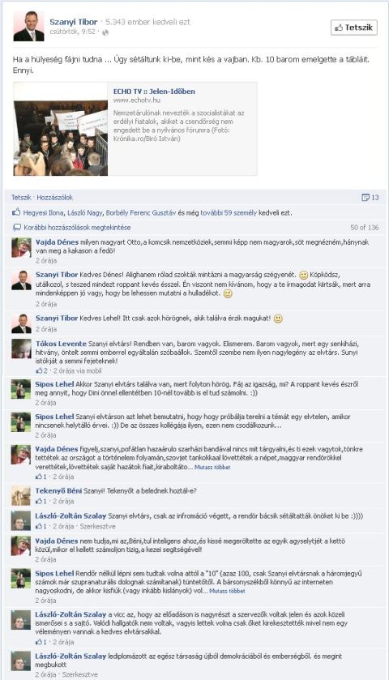Click Tetszik link below the post

21,197
